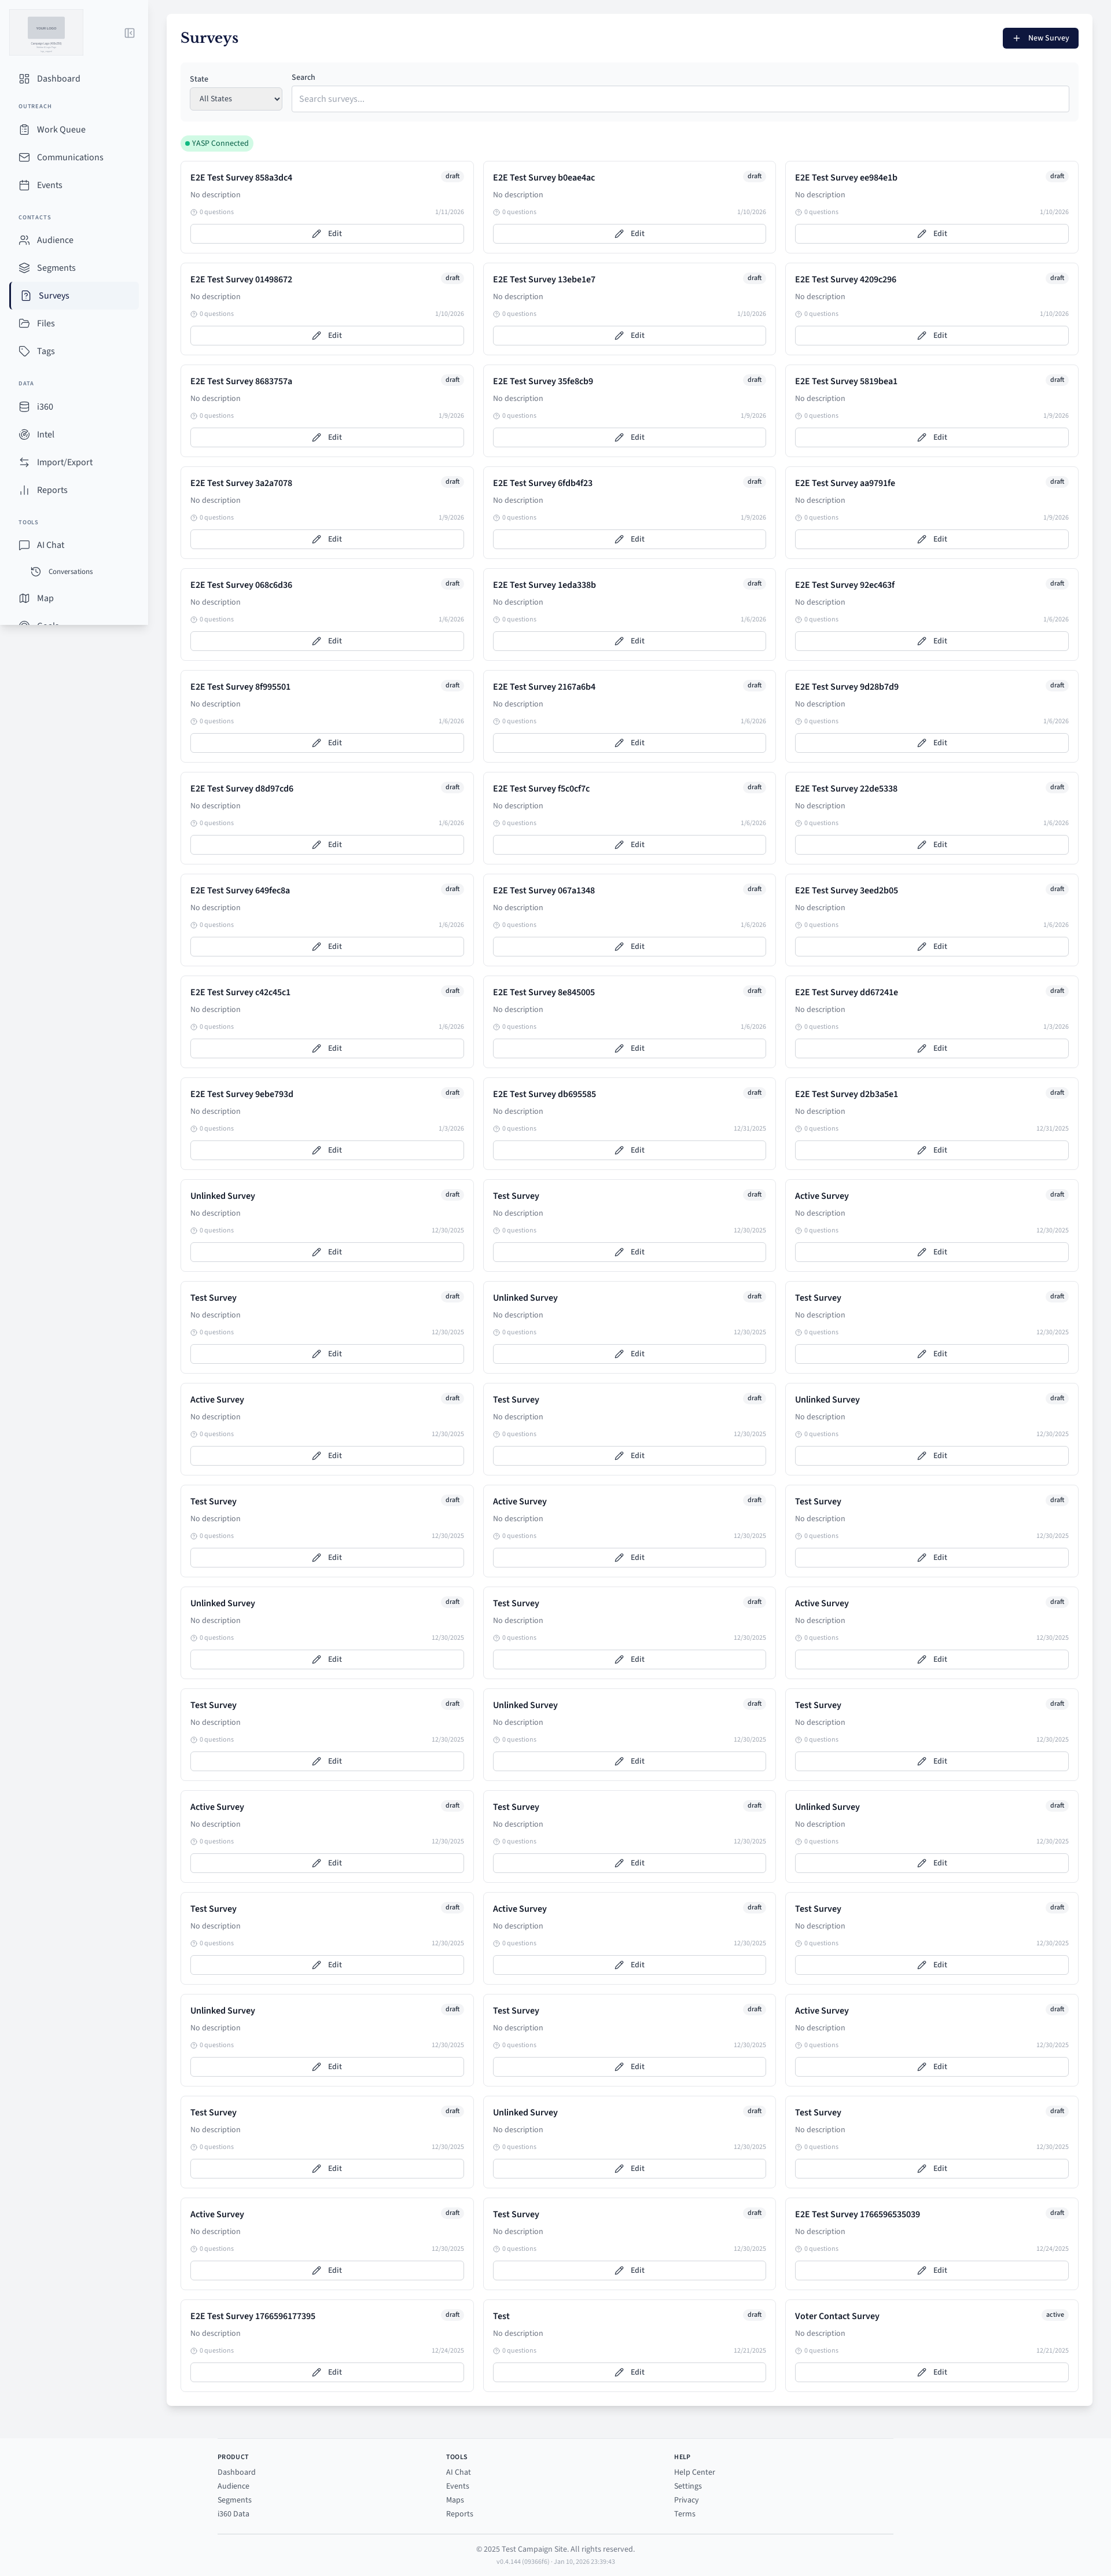This screenshot has width=1111, height=2576.
Task: Select Files in the sidebar
Action: tap(45, 324)
